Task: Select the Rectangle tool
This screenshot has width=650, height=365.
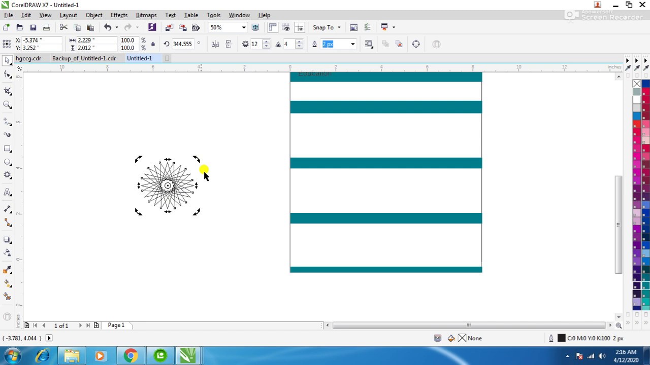Action: 8,149
